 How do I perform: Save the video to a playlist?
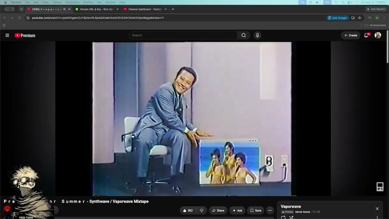point(256,210)
